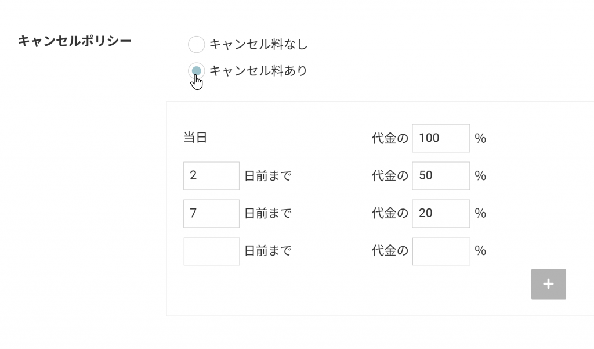The height and width of the screenshot is (349, 594).
Task: Click the empty percentage input field
Action: (441, 251)
